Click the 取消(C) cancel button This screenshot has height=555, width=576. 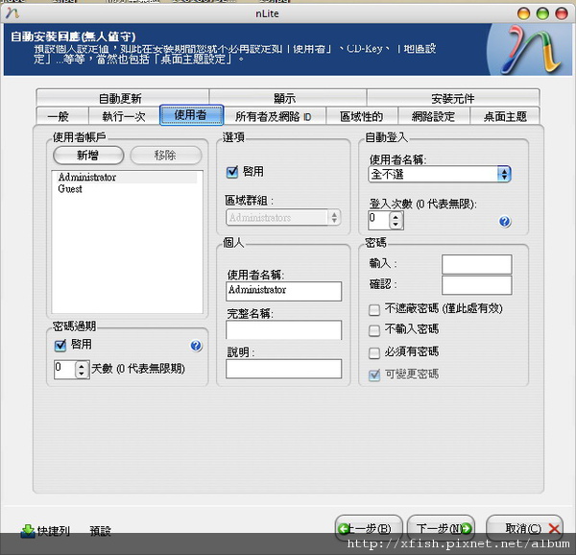coord(524,528)
